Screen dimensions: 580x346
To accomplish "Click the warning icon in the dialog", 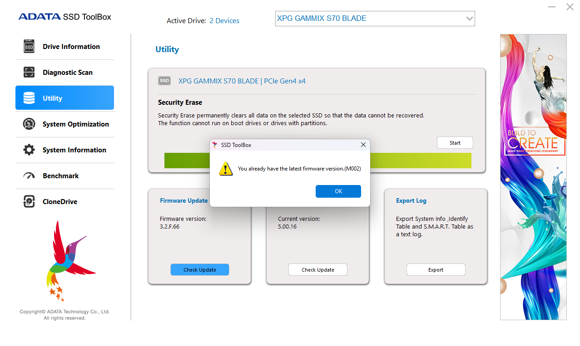I will pyautogui.click(x=226, y=169).
